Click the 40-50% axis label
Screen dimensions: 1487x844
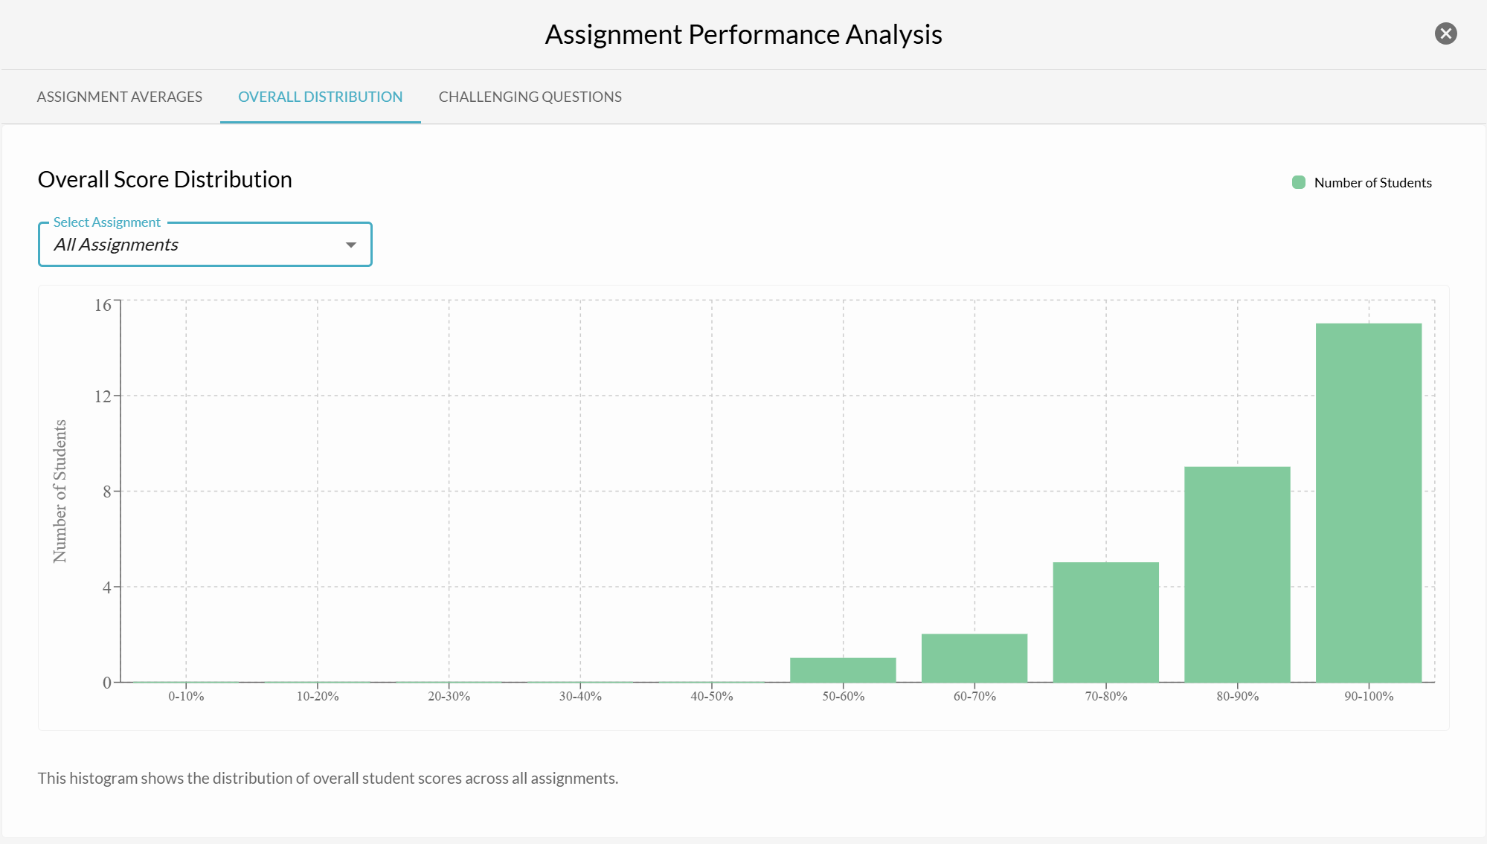point(712,696)
